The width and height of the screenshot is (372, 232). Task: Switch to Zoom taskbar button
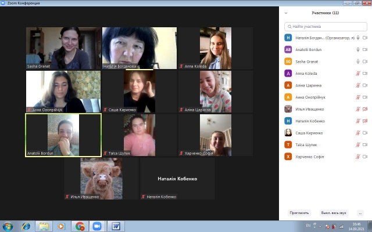coord(97,226)
